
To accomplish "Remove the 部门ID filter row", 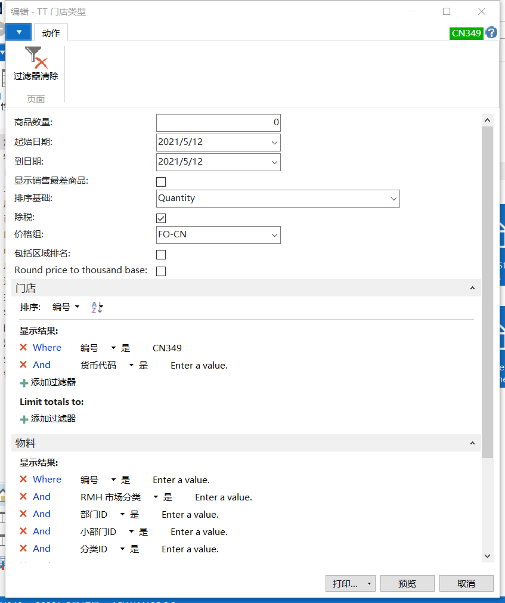I will 23,514.
